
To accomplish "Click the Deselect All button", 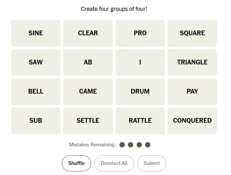I will tap(114, 163).
